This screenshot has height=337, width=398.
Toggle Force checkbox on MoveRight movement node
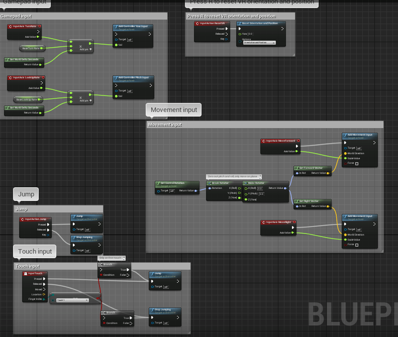[x=357, y=245]
